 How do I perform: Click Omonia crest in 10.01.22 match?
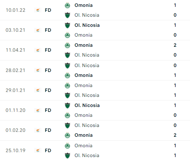click(x=67, y=5)
